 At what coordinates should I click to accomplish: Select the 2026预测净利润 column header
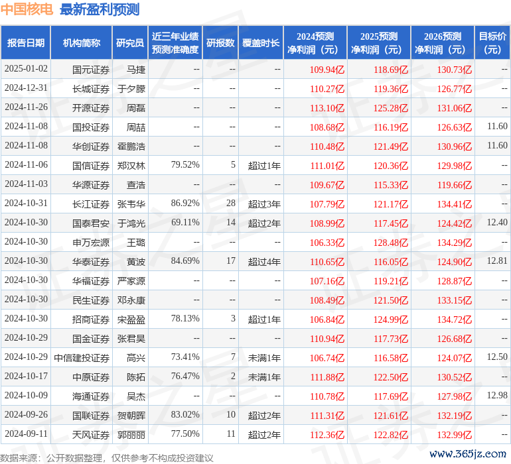coord(443,42)
